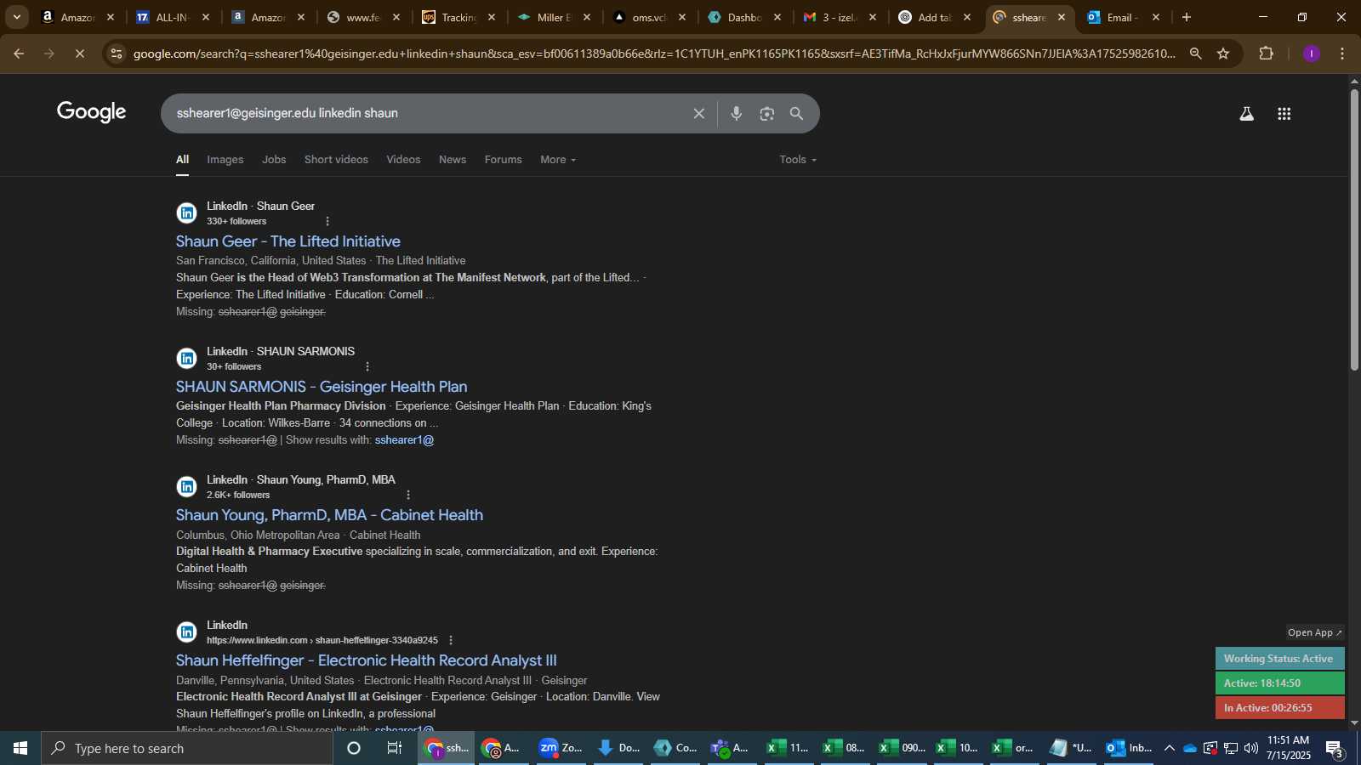Open the notification center icon
Image resolution: width=1361 pixels, height=765 pixels.
point(1334,748)
